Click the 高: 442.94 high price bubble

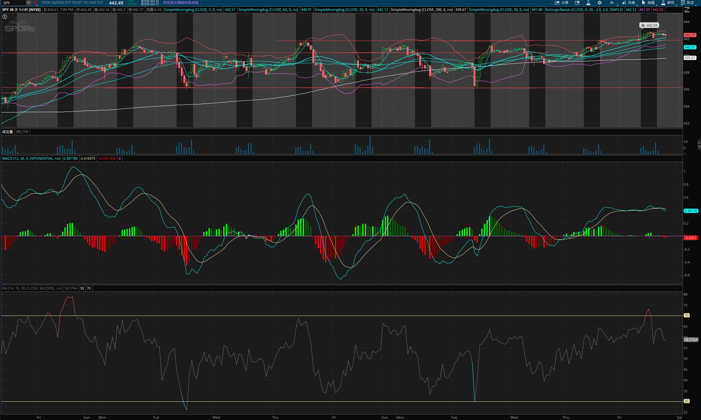pos(649,25)
